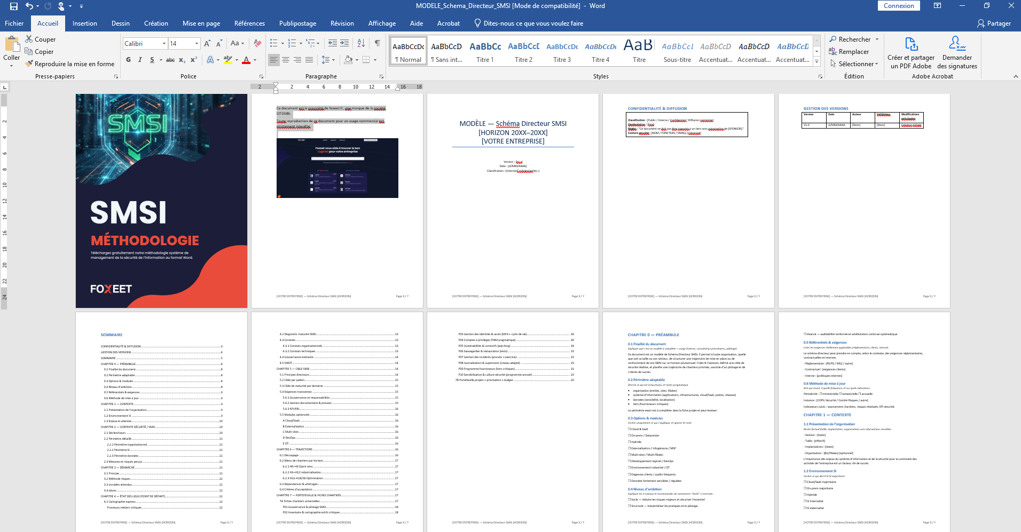This screenshot has width=1021, height=532.
Task: Switch to the Insertion tab
Action: point(84,23)
